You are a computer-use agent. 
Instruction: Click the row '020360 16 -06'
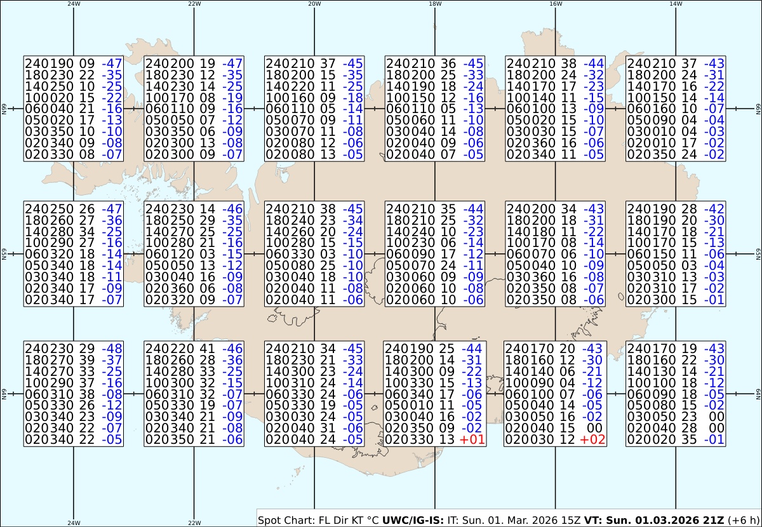click(x=556, y=142)
